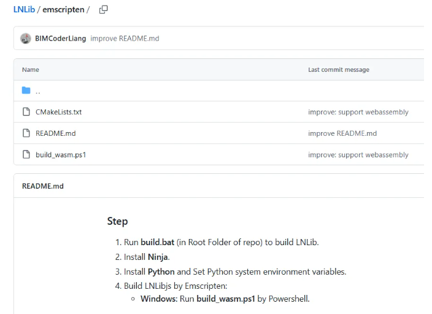This screenshot has height=314, width=432.
Task: Open CMakeLists.txt commit 'improve: support webassembly'
Action: click(x=358, y=112)
